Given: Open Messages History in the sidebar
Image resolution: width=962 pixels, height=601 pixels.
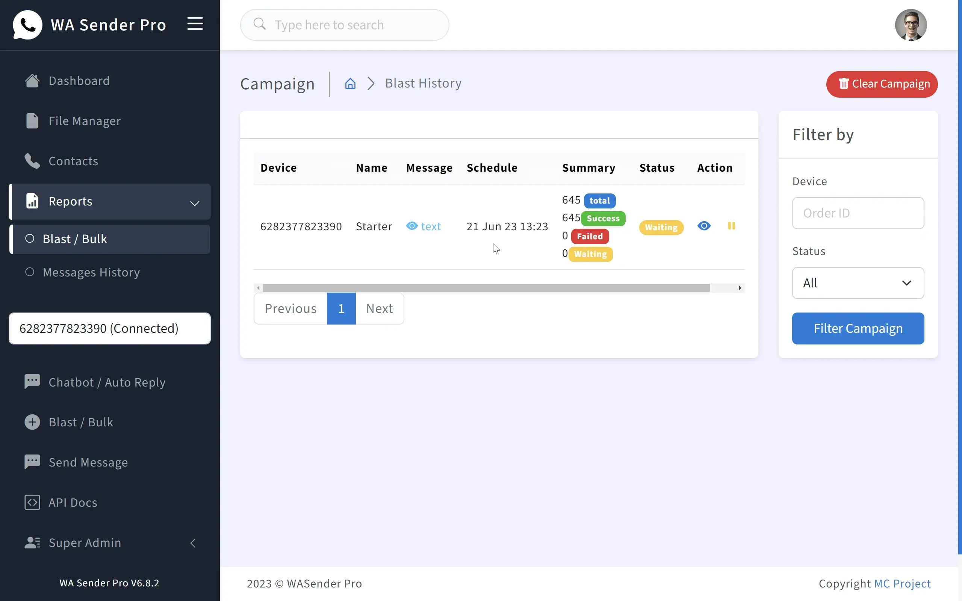Looking at the screenshot, I should (x=91, y=272).
